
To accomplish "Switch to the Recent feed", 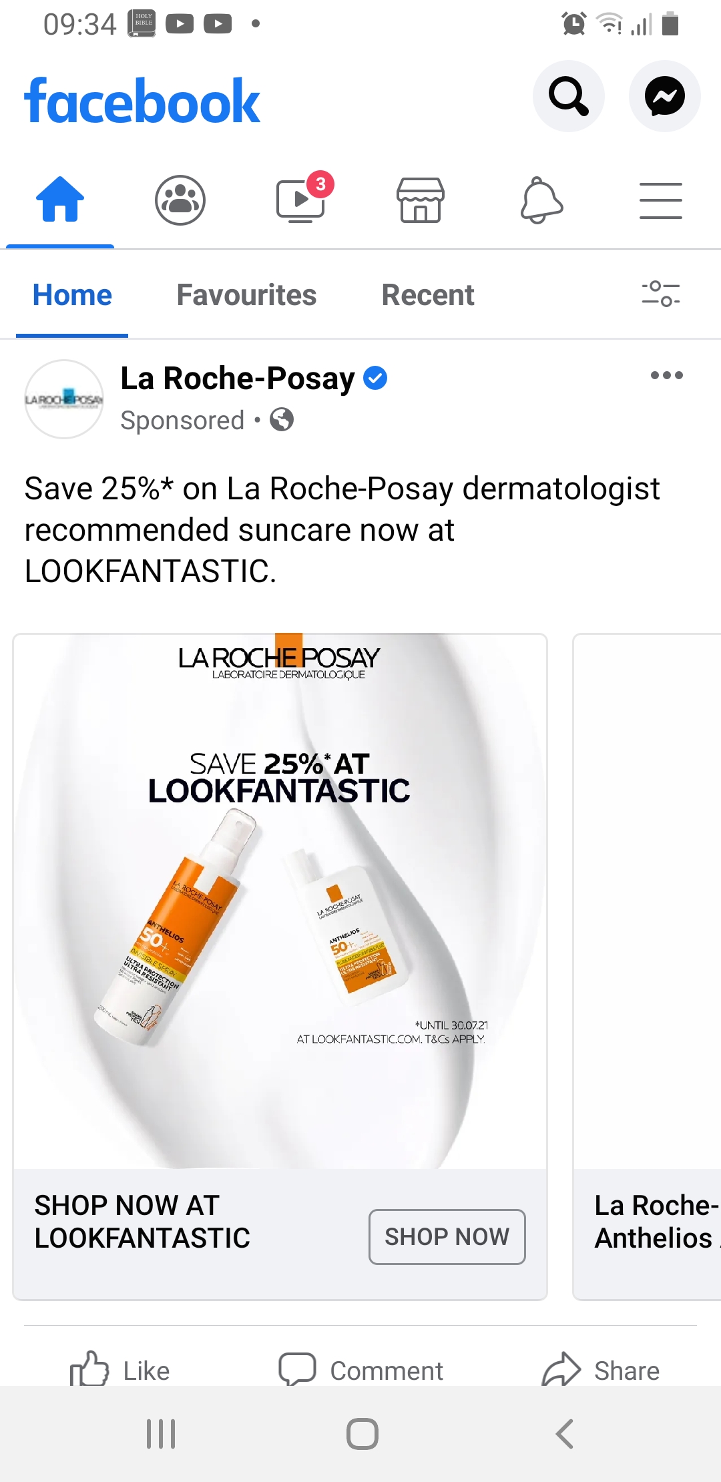I will pyautogui.click(x=428, y=295).
